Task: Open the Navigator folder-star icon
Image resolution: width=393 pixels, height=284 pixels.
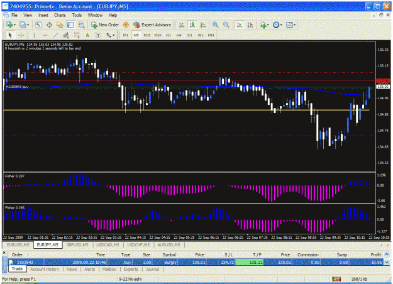Action: [60, 25]
